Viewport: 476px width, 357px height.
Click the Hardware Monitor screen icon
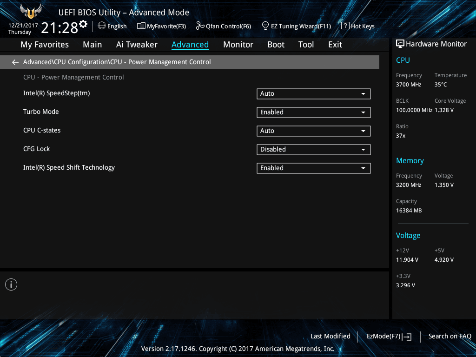[x=400, y=44]
